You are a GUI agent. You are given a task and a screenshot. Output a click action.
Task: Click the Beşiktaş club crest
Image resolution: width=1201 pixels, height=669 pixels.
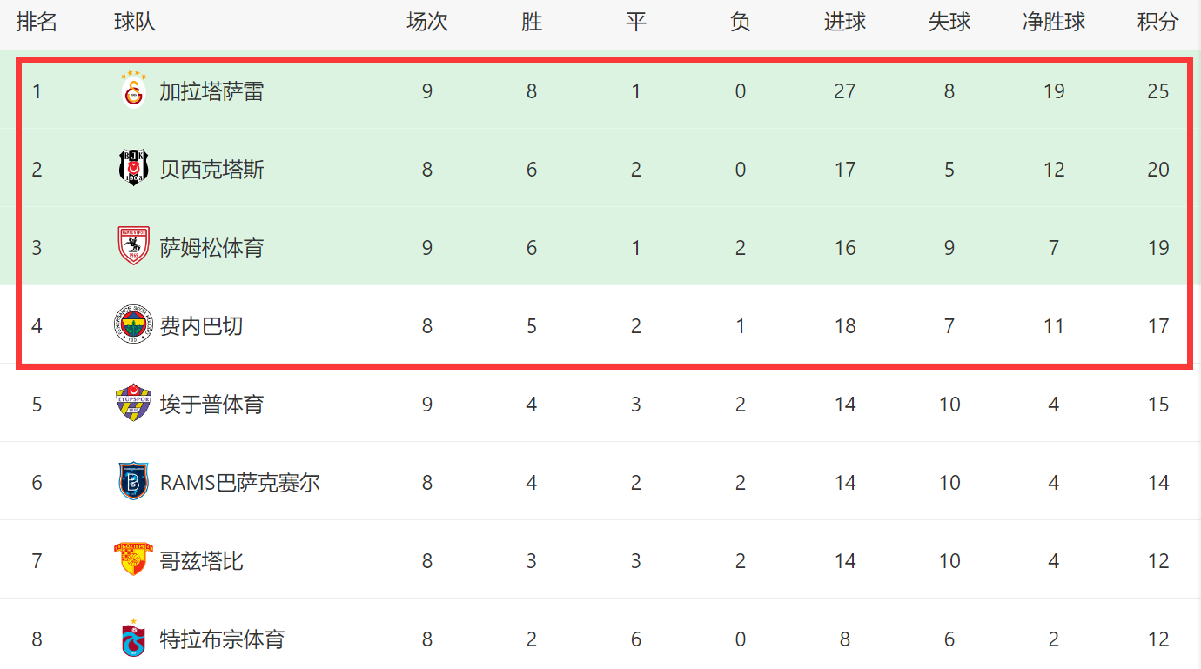pos(134,168)
